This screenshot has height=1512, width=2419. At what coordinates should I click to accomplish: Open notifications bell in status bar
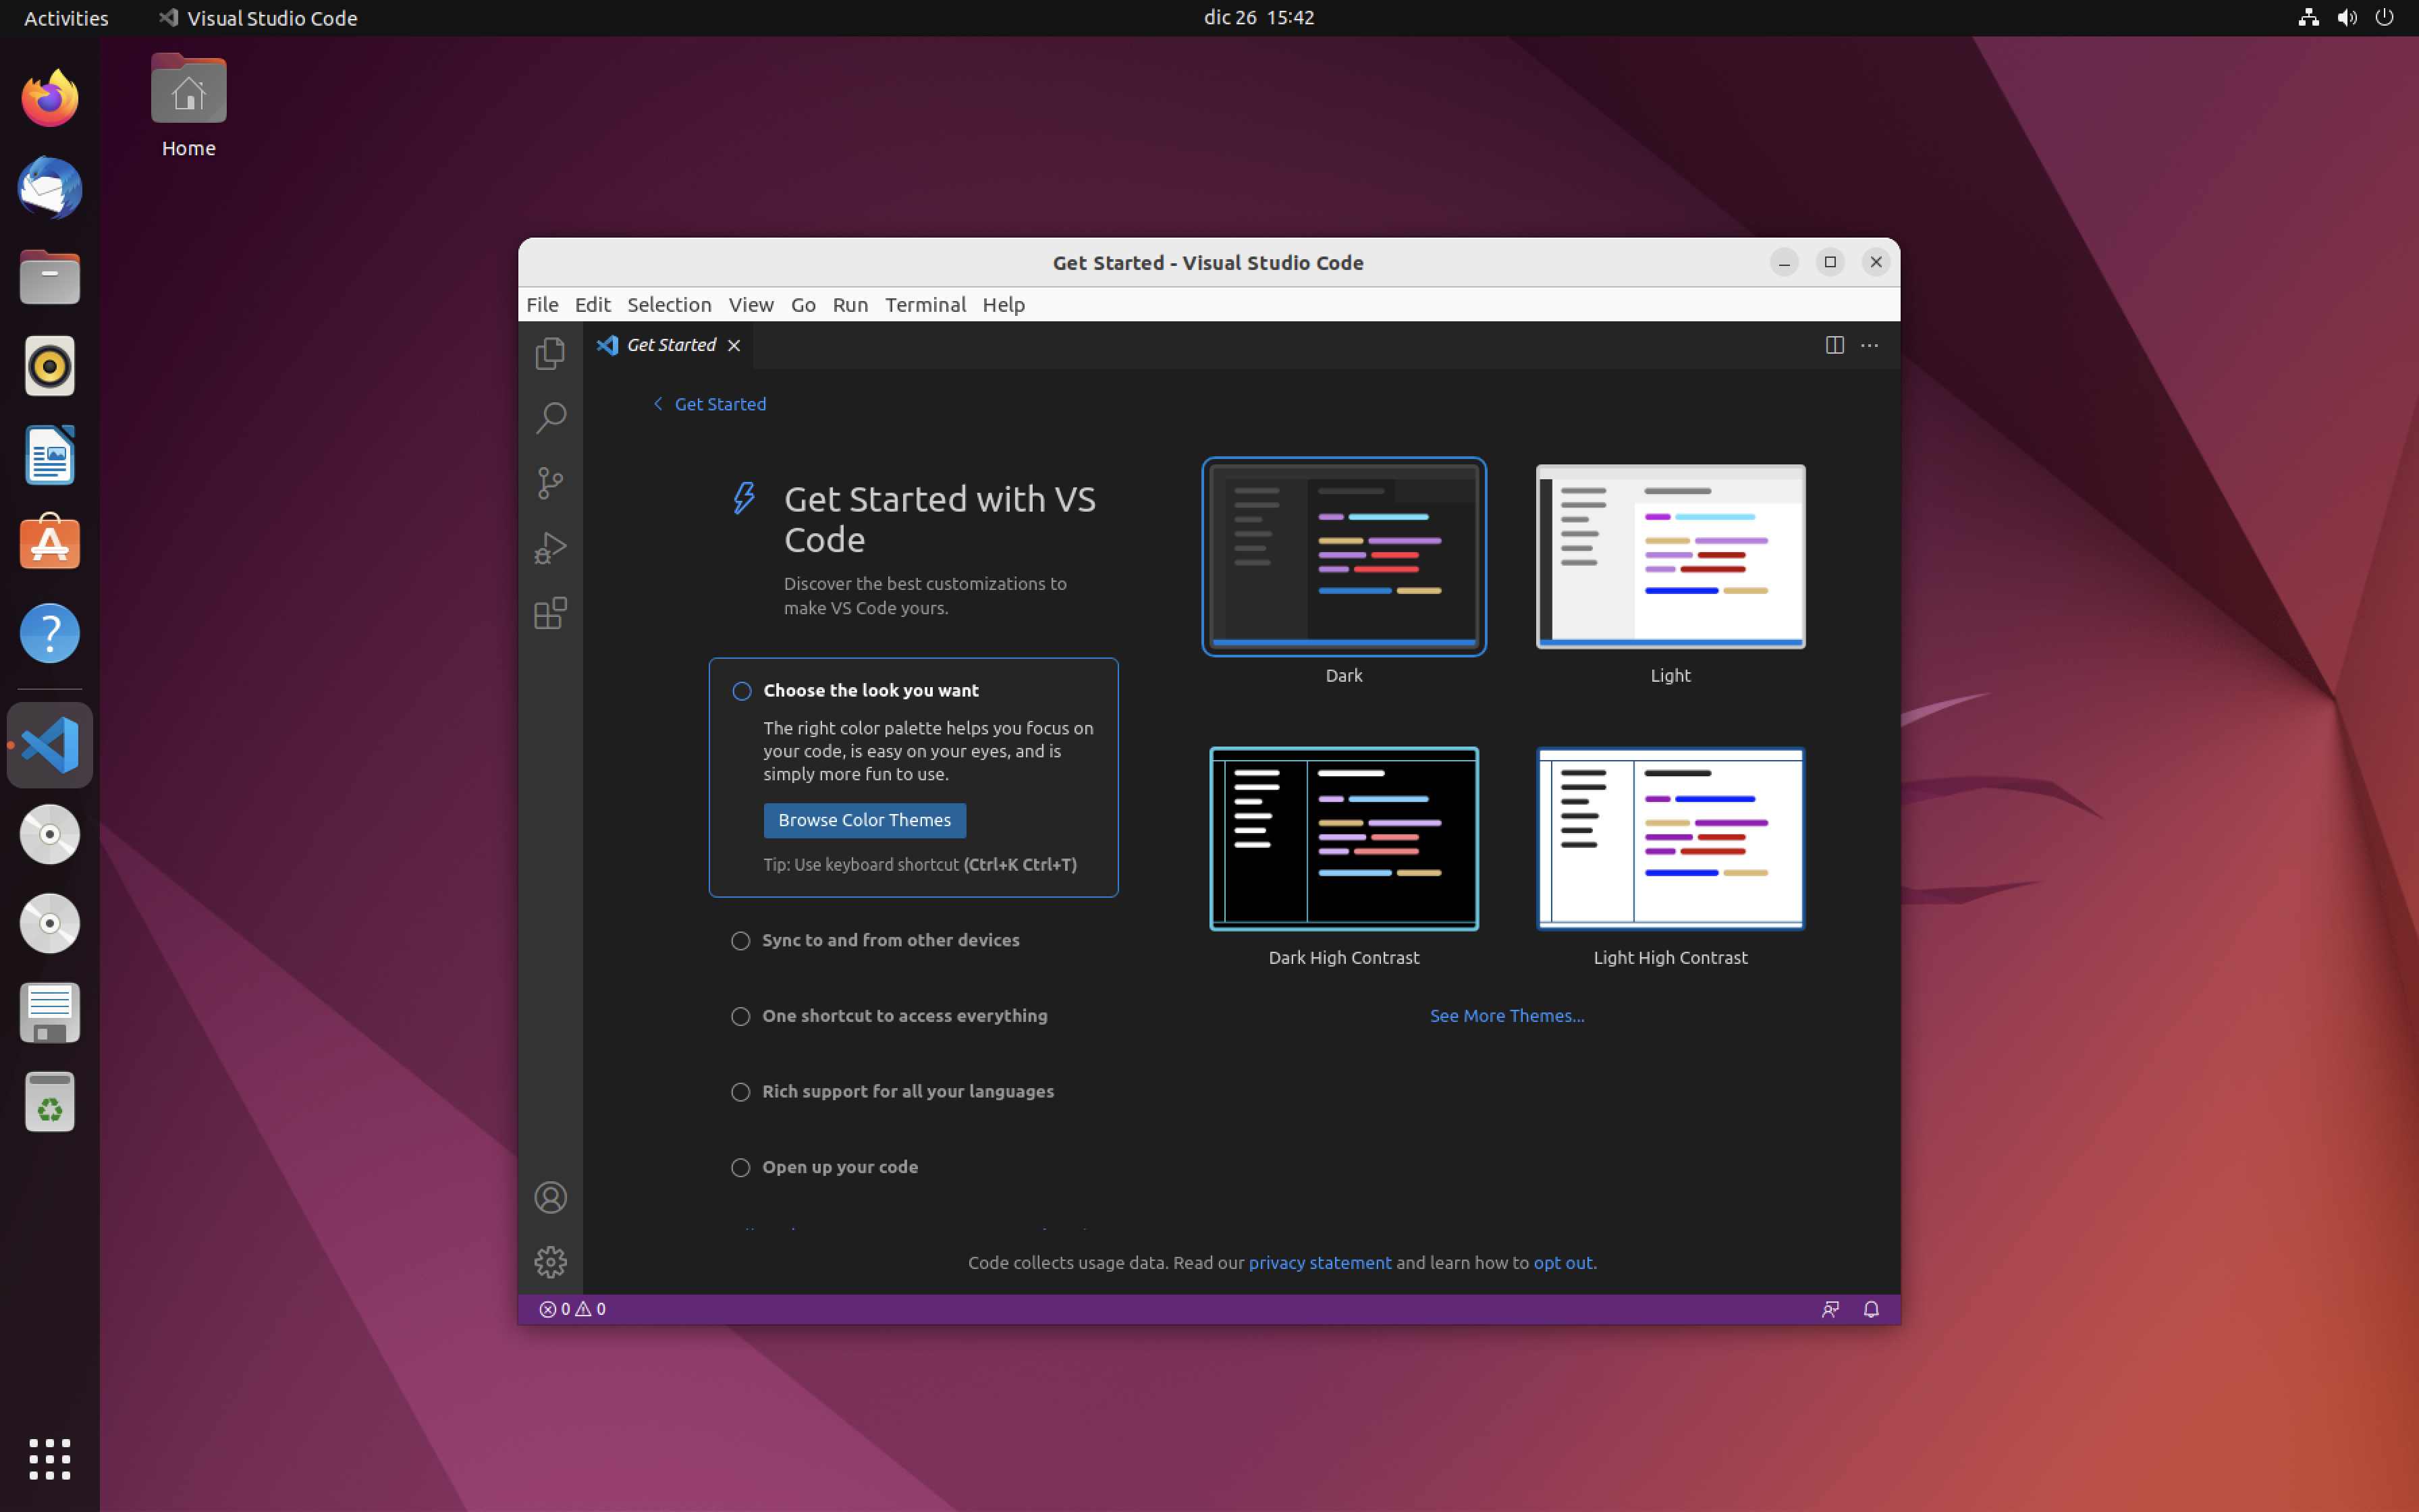[1871, 1309]
